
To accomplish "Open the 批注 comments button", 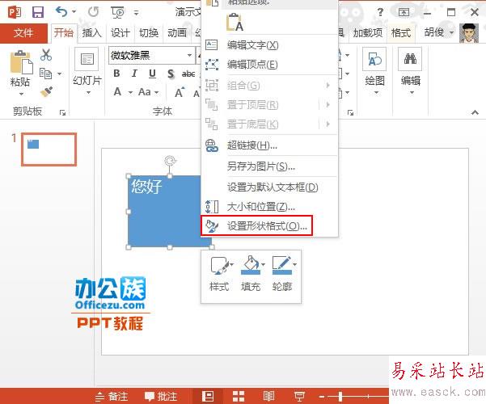I will pos(161,396).
